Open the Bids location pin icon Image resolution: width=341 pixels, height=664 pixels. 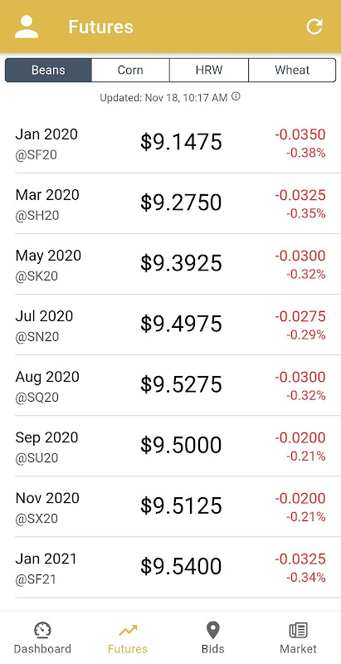coord(212,631)
